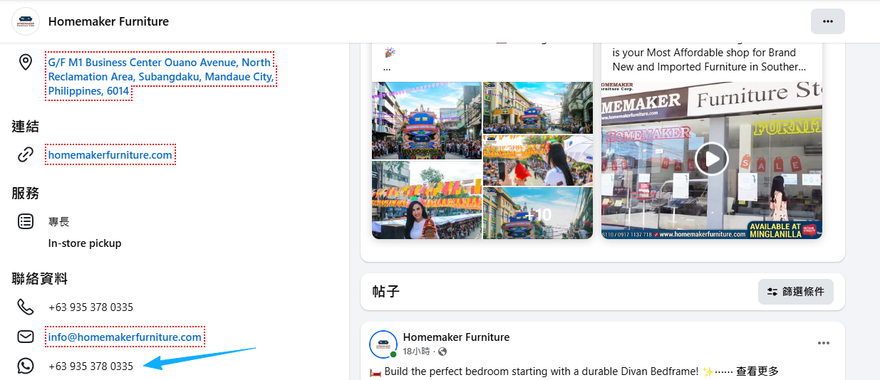Click the phone handset icon
This screenshot has height=380, width=880.
point(26,307)
